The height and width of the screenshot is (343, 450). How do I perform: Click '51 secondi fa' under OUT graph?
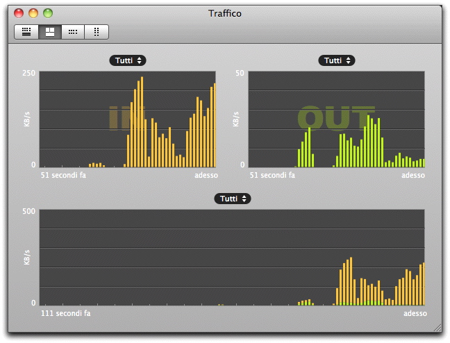tap(272, 175)
